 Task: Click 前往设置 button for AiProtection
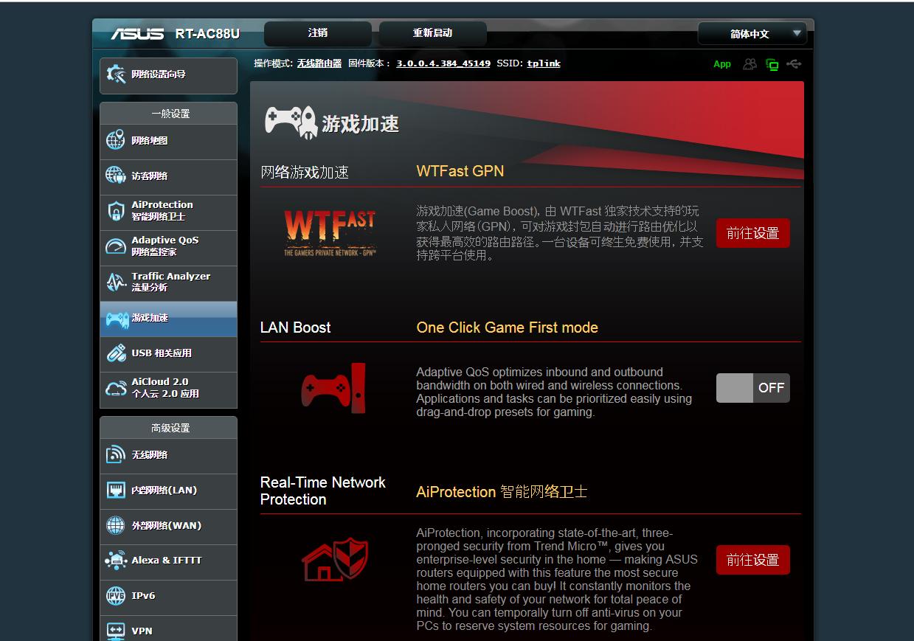[x=752, y=560]
